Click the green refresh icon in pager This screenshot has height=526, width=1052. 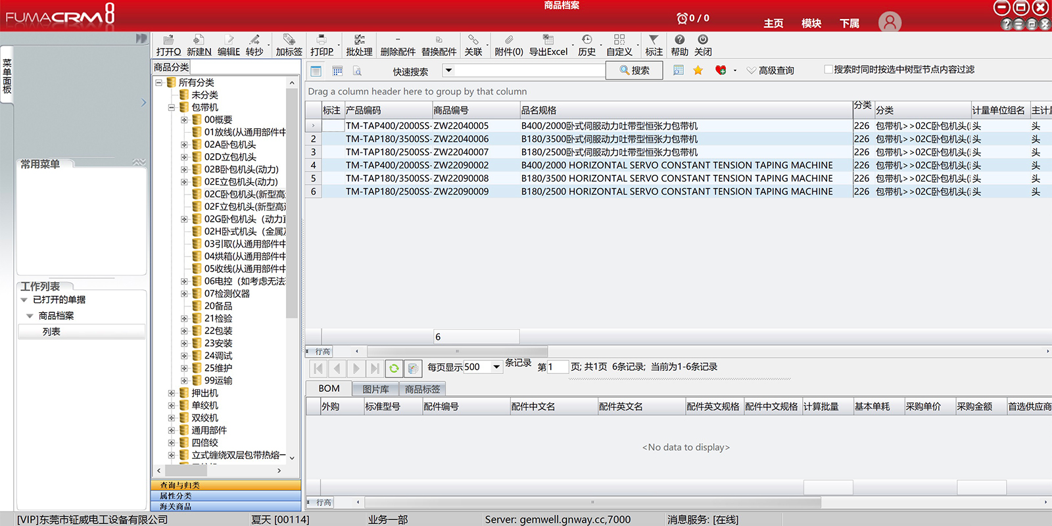[393, 368]
